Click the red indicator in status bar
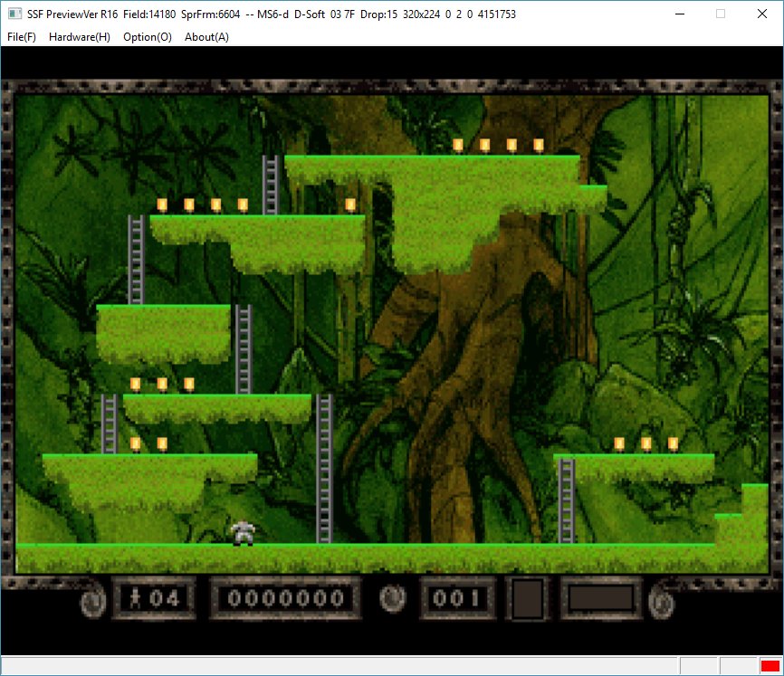 pos(770,666)
